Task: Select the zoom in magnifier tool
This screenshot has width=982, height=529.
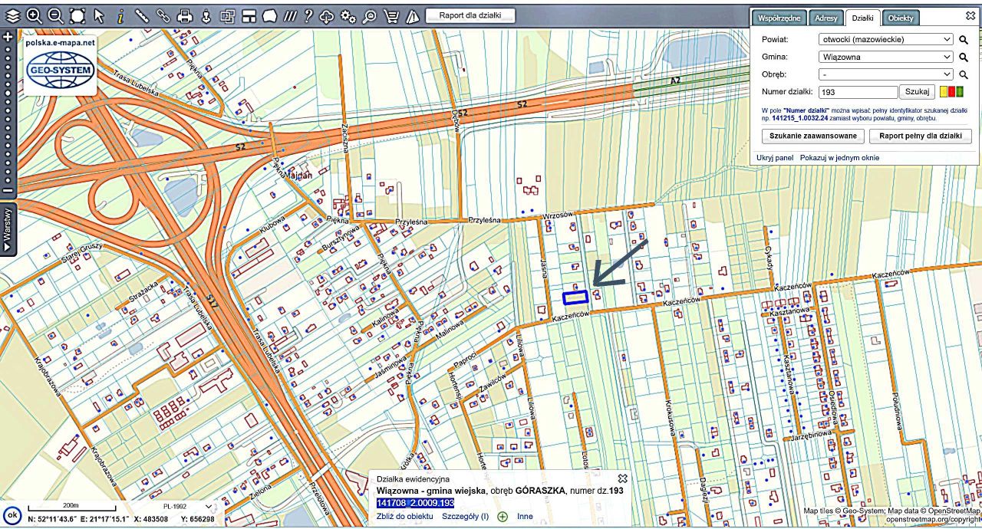Action: (x=35, y=15)
